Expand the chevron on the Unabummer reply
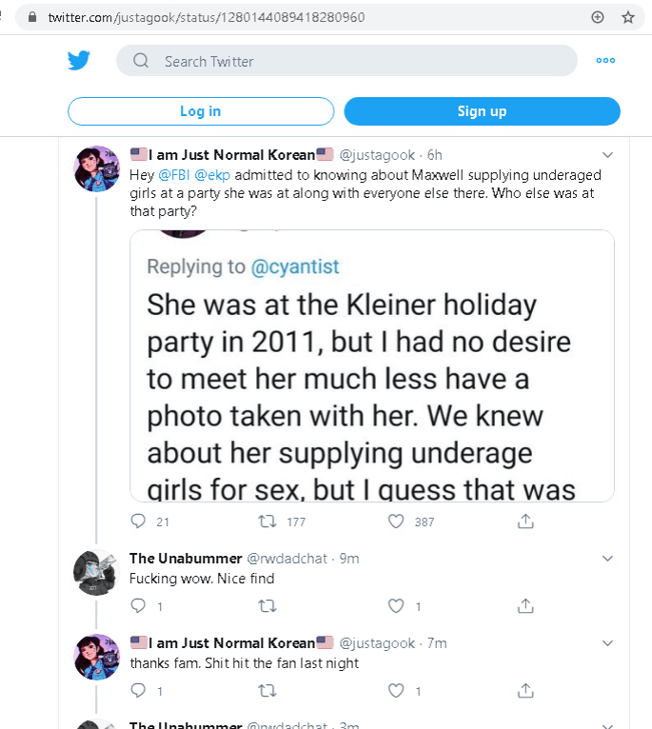 coord(608,559)
